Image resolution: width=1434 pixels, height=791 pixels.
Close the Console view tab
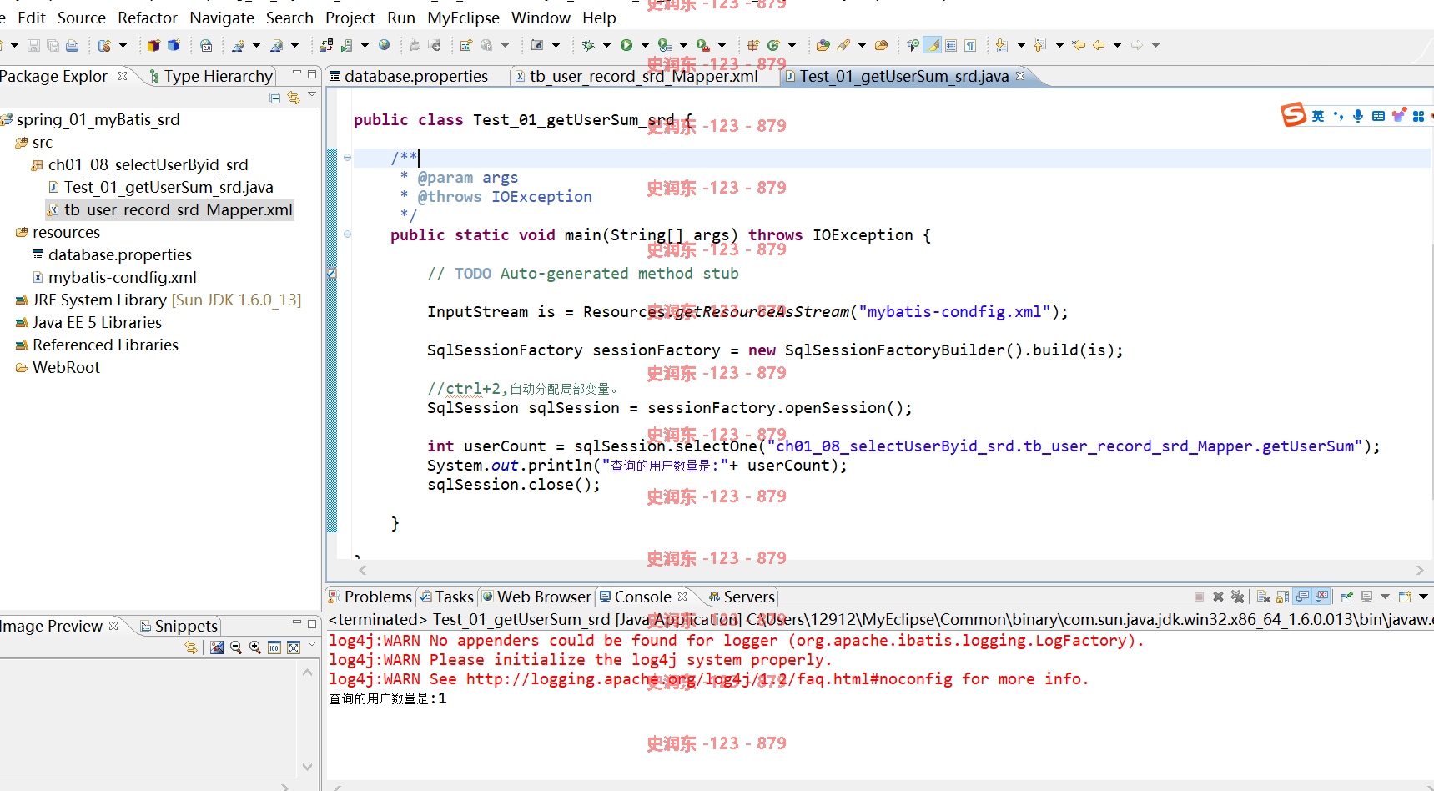click(682, 597)
